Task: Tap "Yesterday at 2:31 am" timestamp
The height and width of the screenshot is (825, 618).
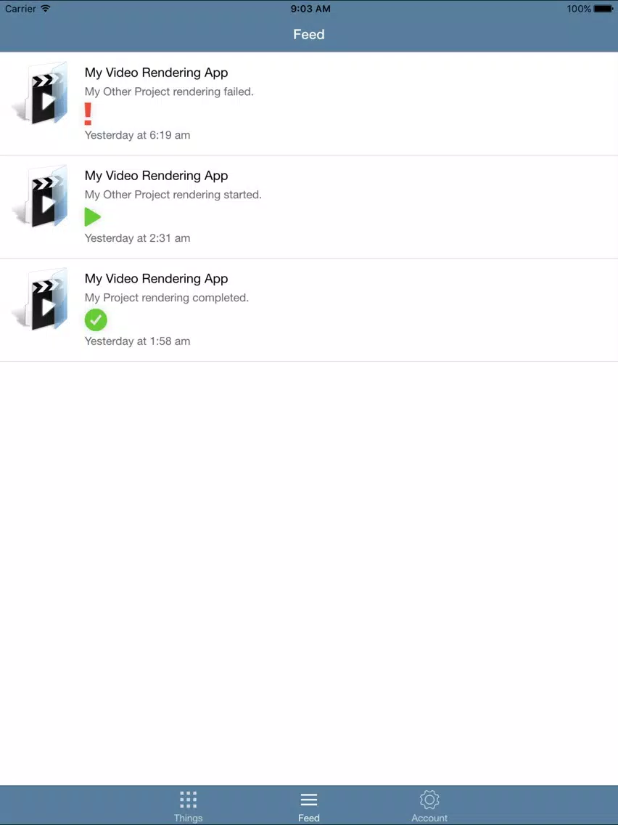Action: [x=137, y=238]
